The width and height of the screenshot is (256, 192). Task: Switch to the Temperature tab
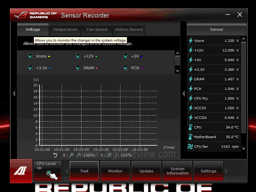point(65,29)
